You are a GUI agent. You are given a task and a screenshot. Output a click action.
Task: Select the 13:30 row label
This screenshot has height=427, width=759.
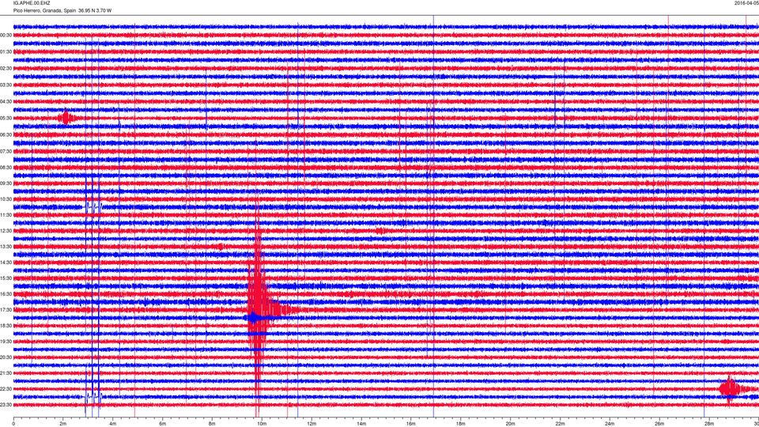6,247
